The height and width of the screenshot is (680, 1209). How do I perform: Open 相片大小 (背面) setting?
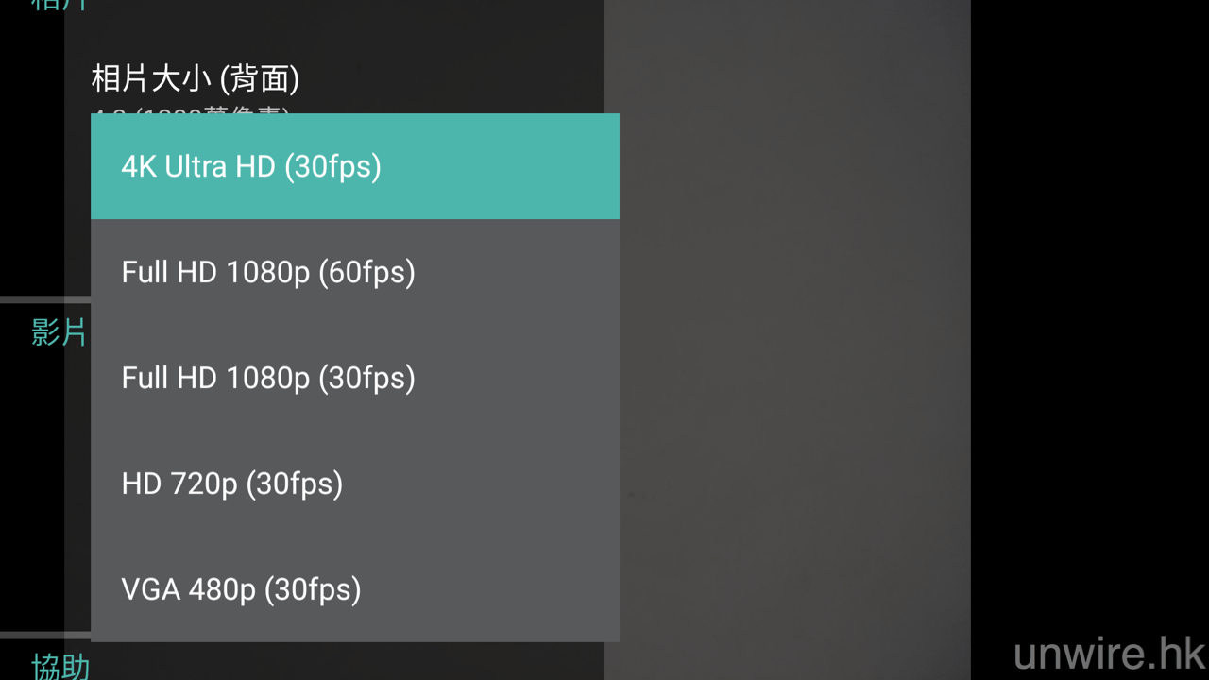tap(196, 79)
